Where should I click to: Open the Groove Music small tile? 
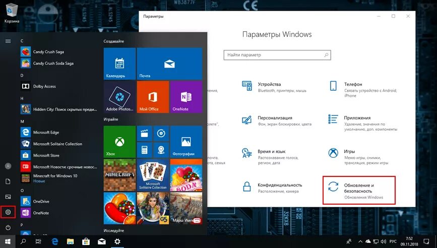click(161, 133)
